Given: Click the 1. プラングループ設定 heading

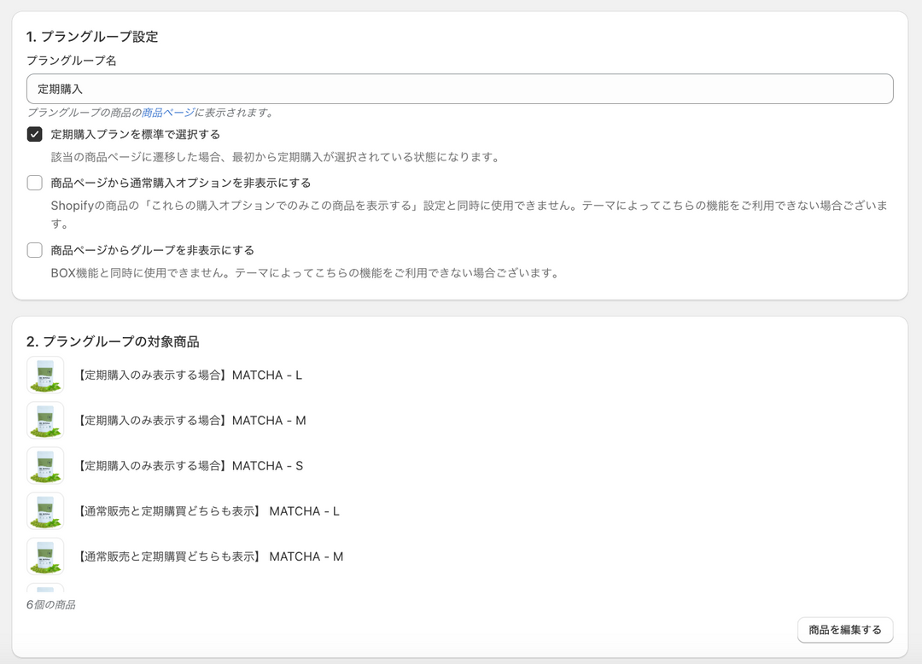Looking at the screenshot, I should pyautogui.click(x=92, y=37).
